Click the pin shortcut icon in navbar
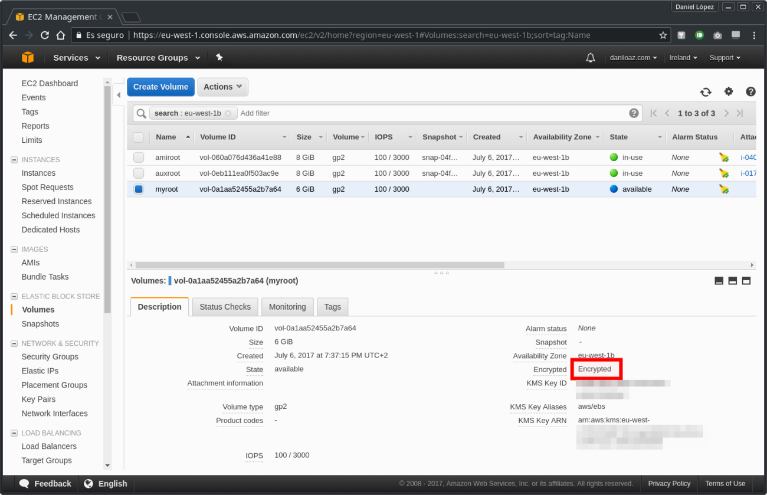 coord(219,57)
